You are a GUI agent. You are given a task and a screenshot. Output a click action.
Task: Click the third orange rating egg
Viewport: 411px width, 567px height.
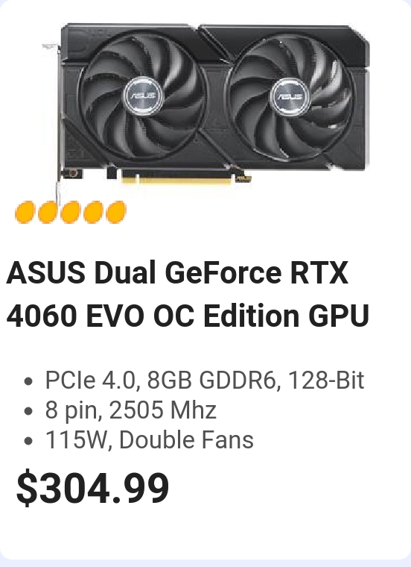(x=71, y=213)
